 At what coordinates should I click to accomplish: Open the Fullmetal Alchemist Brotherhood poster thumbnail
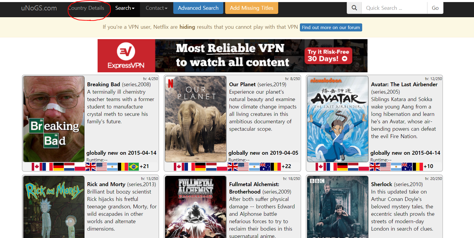tap(196, 207)
